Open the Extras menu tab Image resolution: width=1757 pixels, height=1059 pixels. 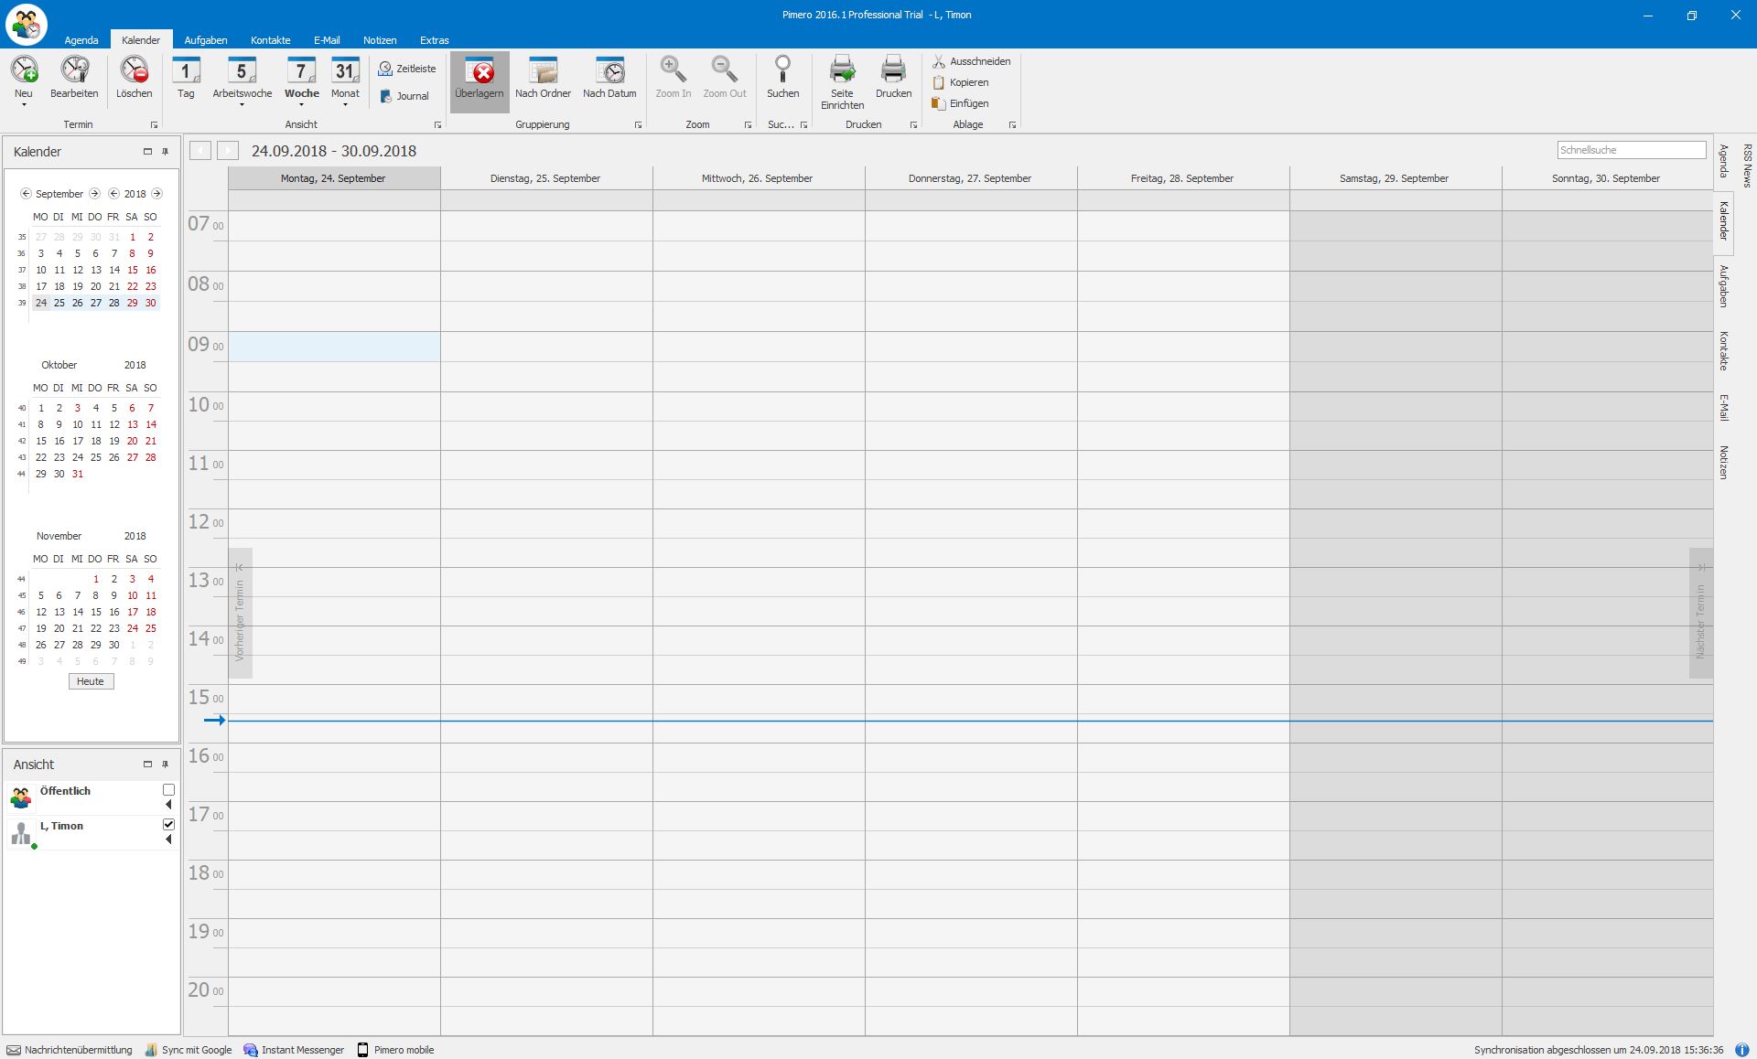(435, 40)
